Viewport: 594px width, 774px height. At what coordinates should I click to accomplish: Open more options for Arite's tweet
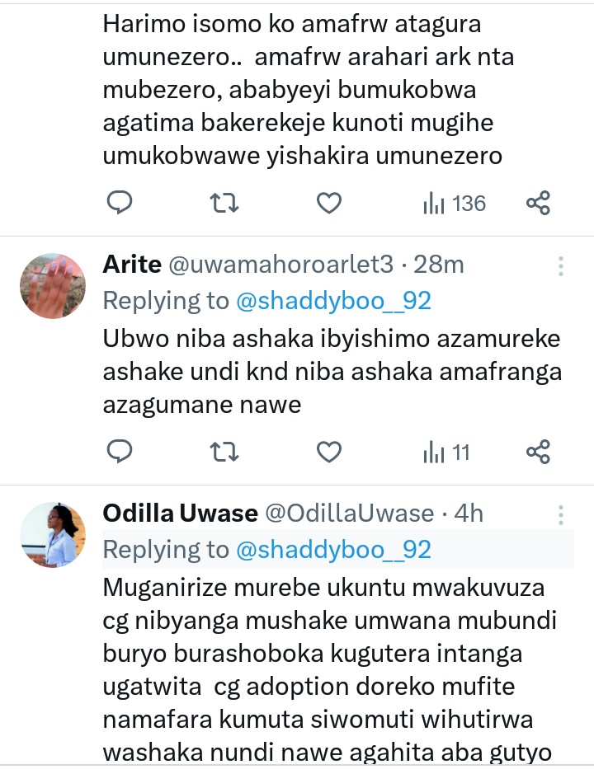pos(561,265)
